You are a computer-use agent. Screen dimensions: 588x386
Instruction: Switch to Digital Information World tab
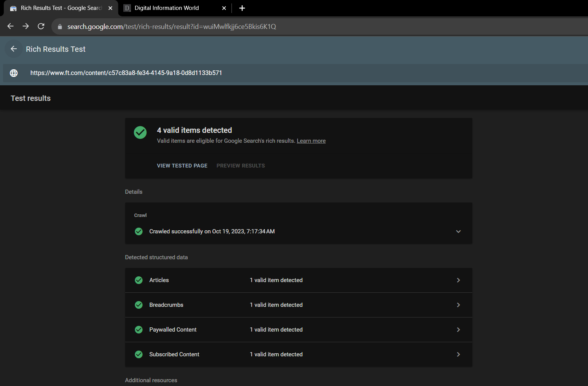[167, 8]
